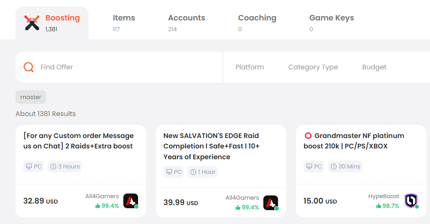This screenshot has width=430, height=224.
Task: Open the Coaching tab
Action: click(x=257, y=23)
